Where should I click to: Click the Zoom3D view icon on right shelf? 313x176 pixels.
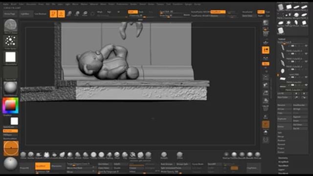[x=266, y=93]
